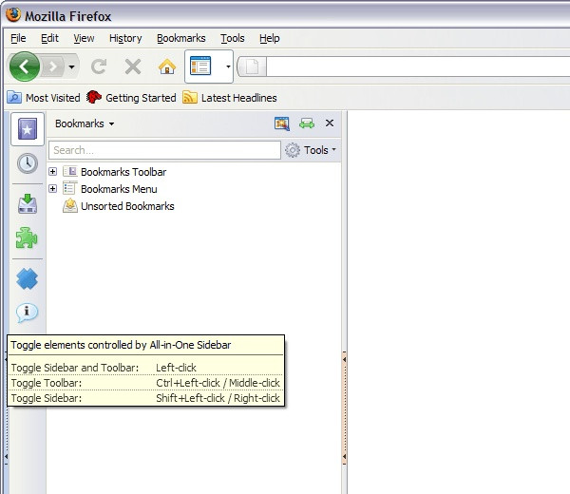Open the Page Info speech bubble icon

tap(27, 313)
